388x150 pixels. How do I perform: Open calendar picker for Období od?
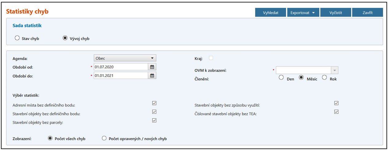(x=152, y=67)
